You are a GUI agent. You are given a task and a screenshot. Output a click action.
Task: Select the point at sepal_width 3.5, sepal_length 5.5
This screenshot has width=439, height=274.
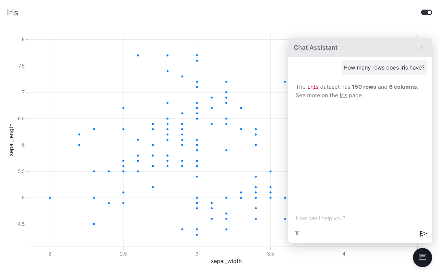(x=270, y=171)
